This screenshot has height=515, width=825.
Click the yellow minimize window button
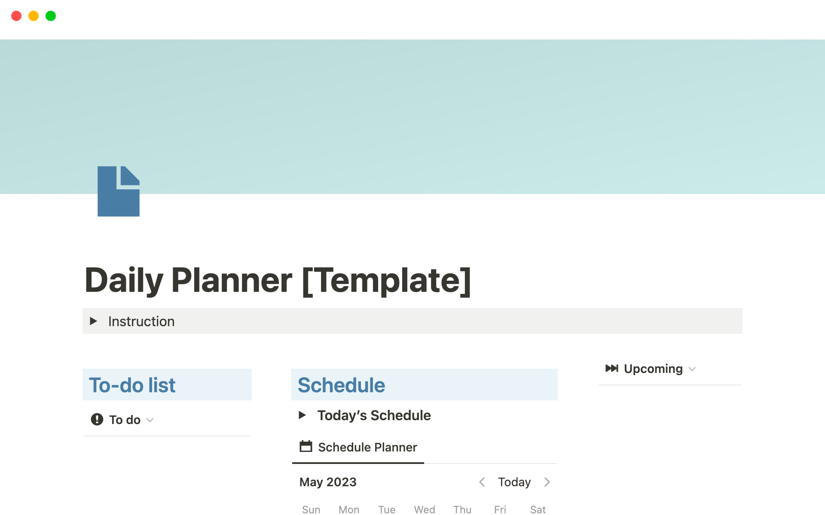click(x=34, y=16)
